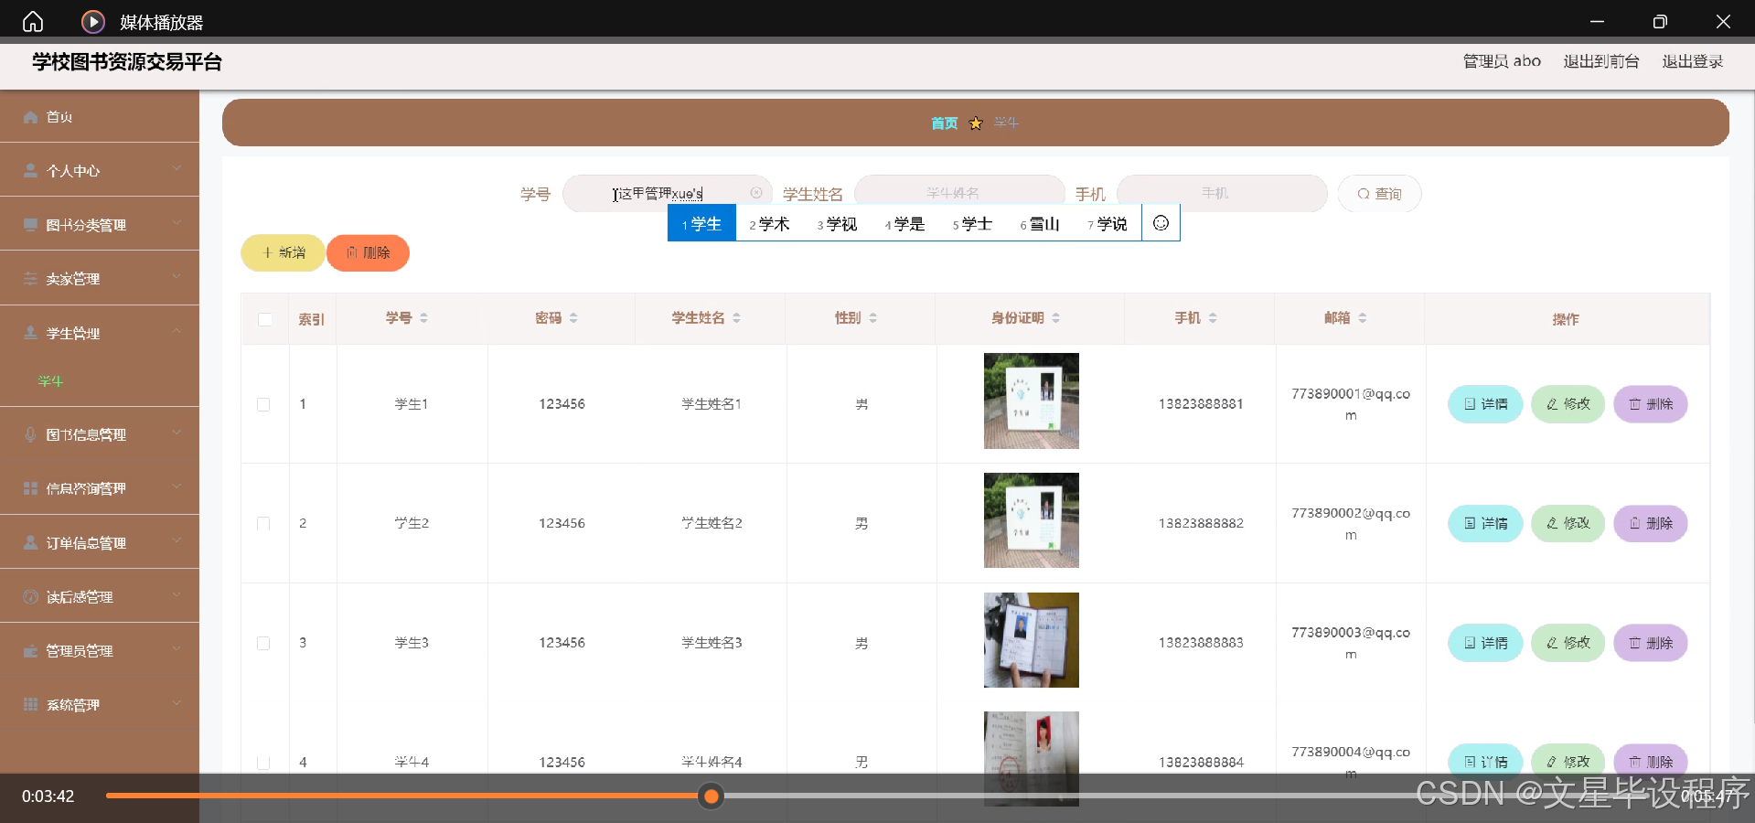
Task: Check the row checkbox for 学生2
Action: point(263,524)
